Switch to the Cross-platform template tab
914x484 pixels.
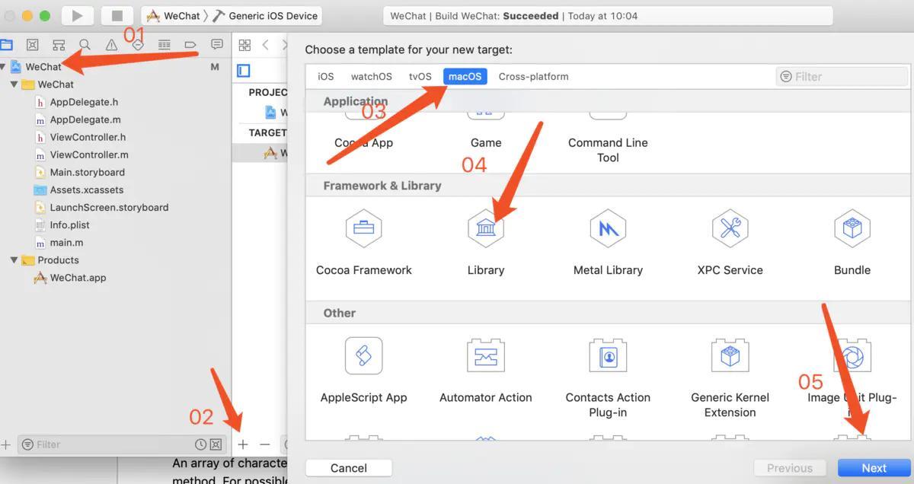[x=534, y=76]
